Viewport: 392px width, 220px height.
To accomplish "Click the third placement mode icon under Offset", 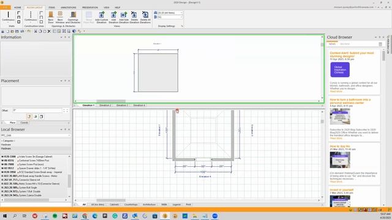I will (42, 117).
